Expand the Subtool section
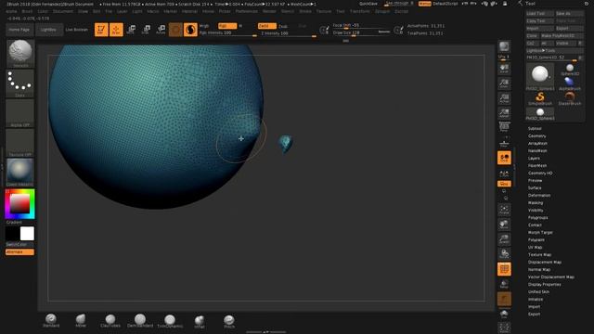Image resolution: width=594 pixels, height=334 pixels. (535, 128)
